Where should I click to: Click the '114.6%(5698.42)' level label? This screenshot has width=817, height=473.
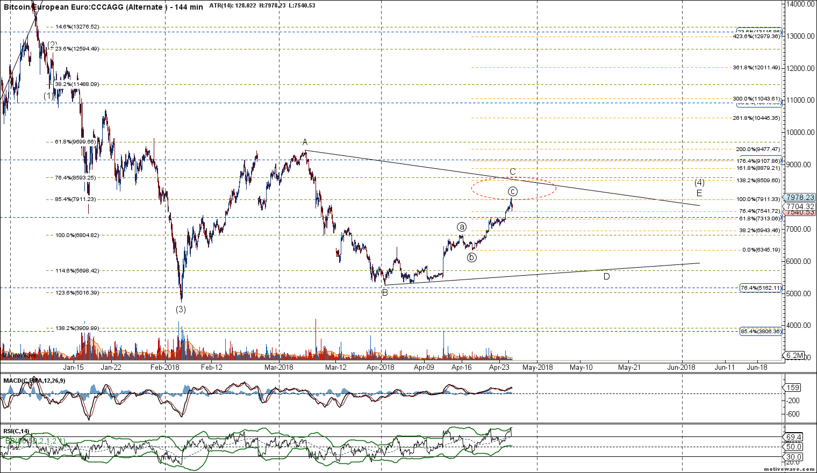(x=77, y=270)
